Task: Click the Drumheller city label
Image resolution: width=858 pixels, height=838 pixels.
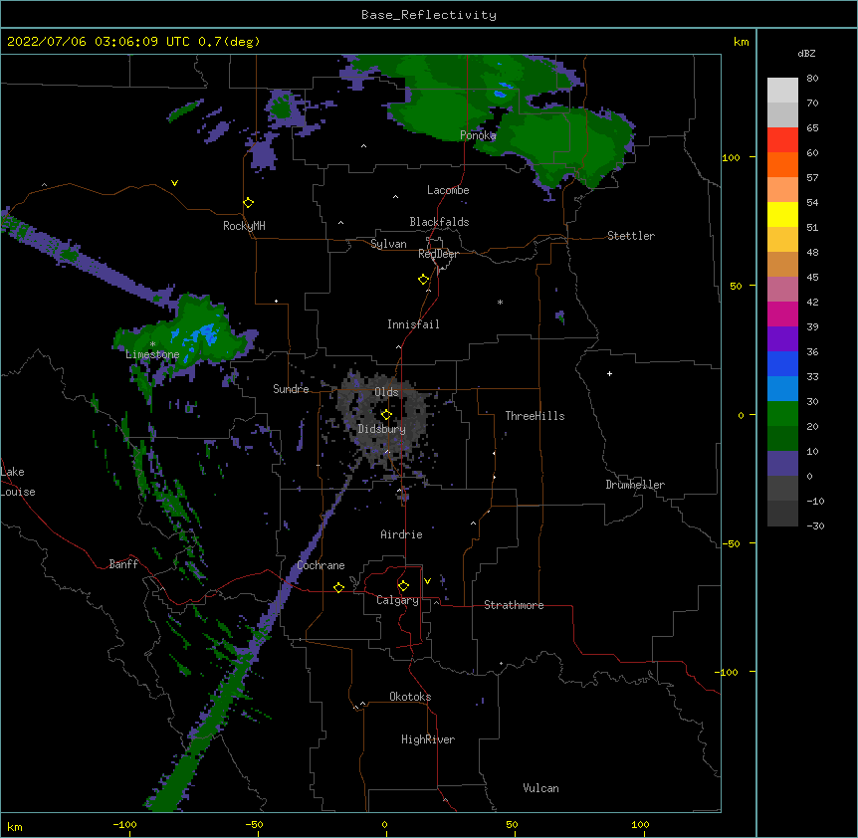Action: tap(635, 485)
